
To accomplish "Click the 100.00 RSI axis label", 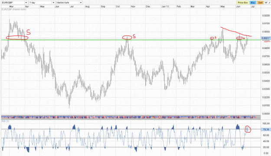I will [266, 123].
